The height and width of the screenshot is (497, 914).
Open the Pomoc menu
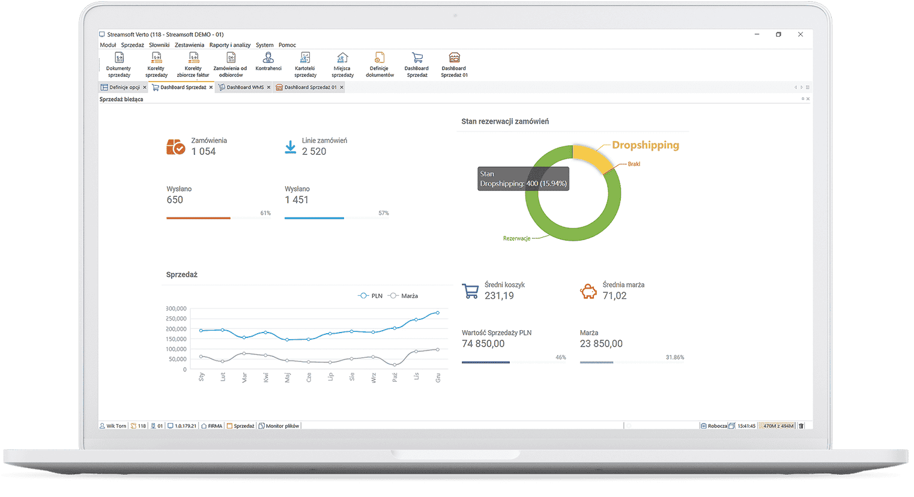287,45
